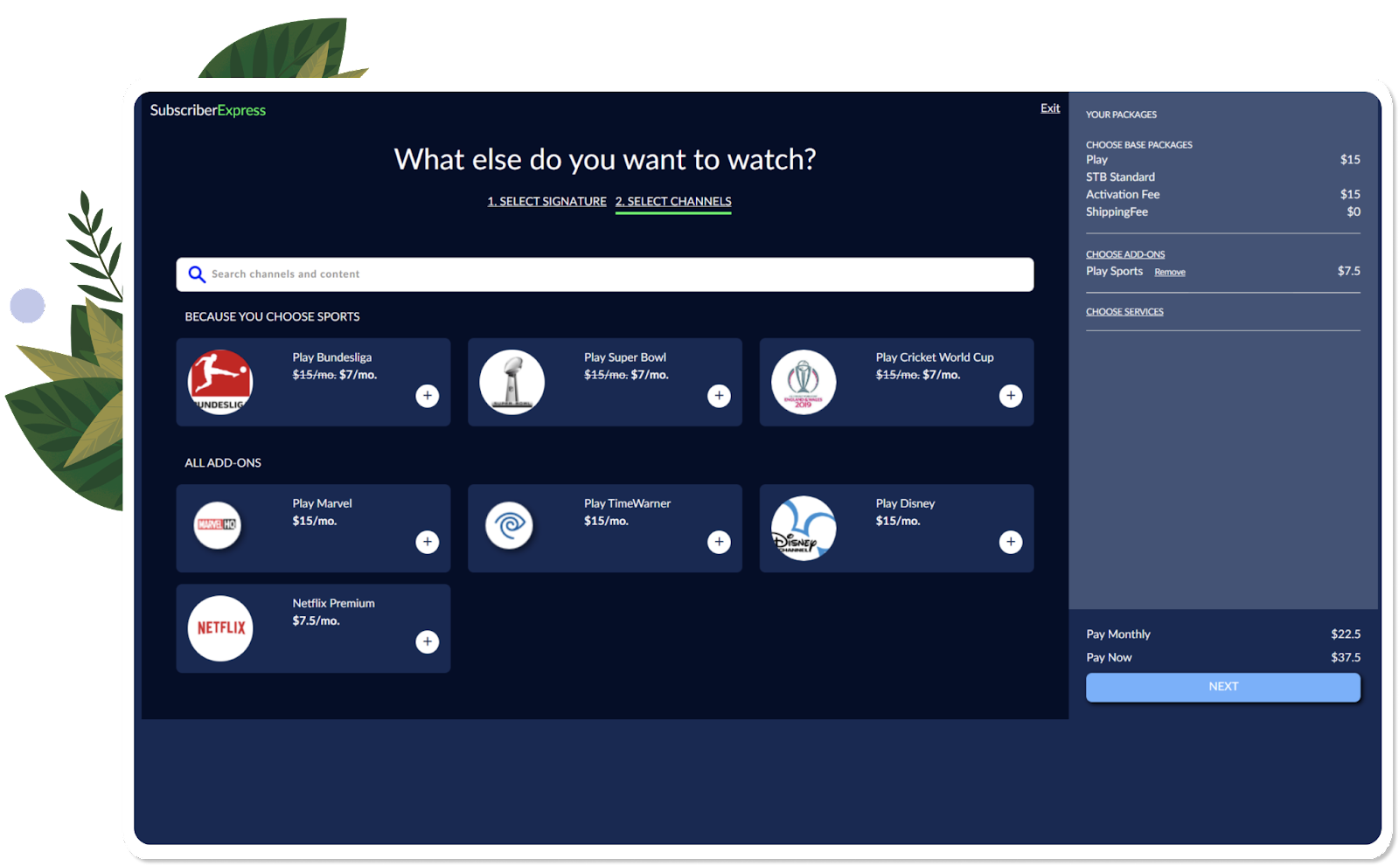The width and height of the screenshot is (1399, 866).
Task: Focus the search channels and content field
Action: 605,274
